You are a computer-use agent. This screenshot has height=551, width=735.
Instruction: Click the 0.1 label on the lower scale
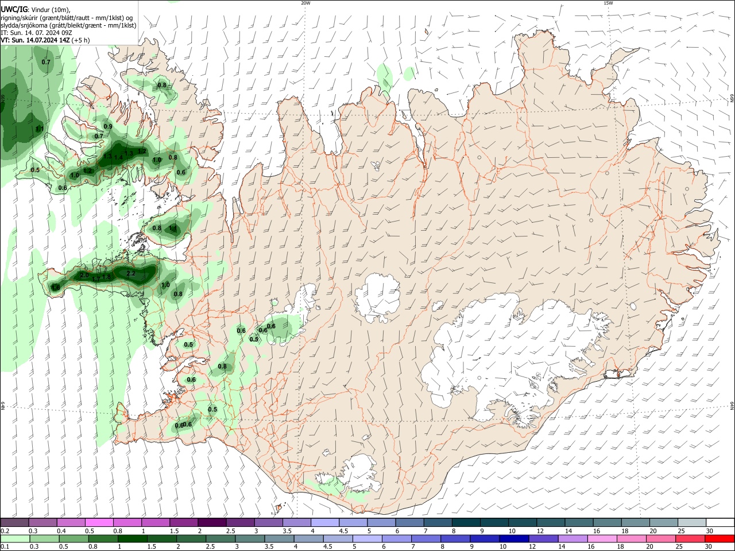pos(5,547)
